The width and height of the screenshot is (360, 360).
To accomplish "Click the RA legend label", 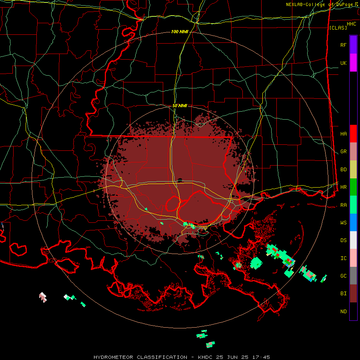I will click(343, 205).
